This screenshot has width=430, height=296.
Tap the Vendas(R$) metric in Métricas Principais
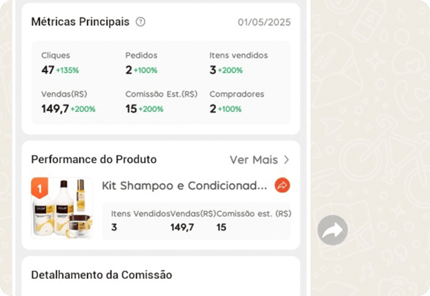(68, 102)
